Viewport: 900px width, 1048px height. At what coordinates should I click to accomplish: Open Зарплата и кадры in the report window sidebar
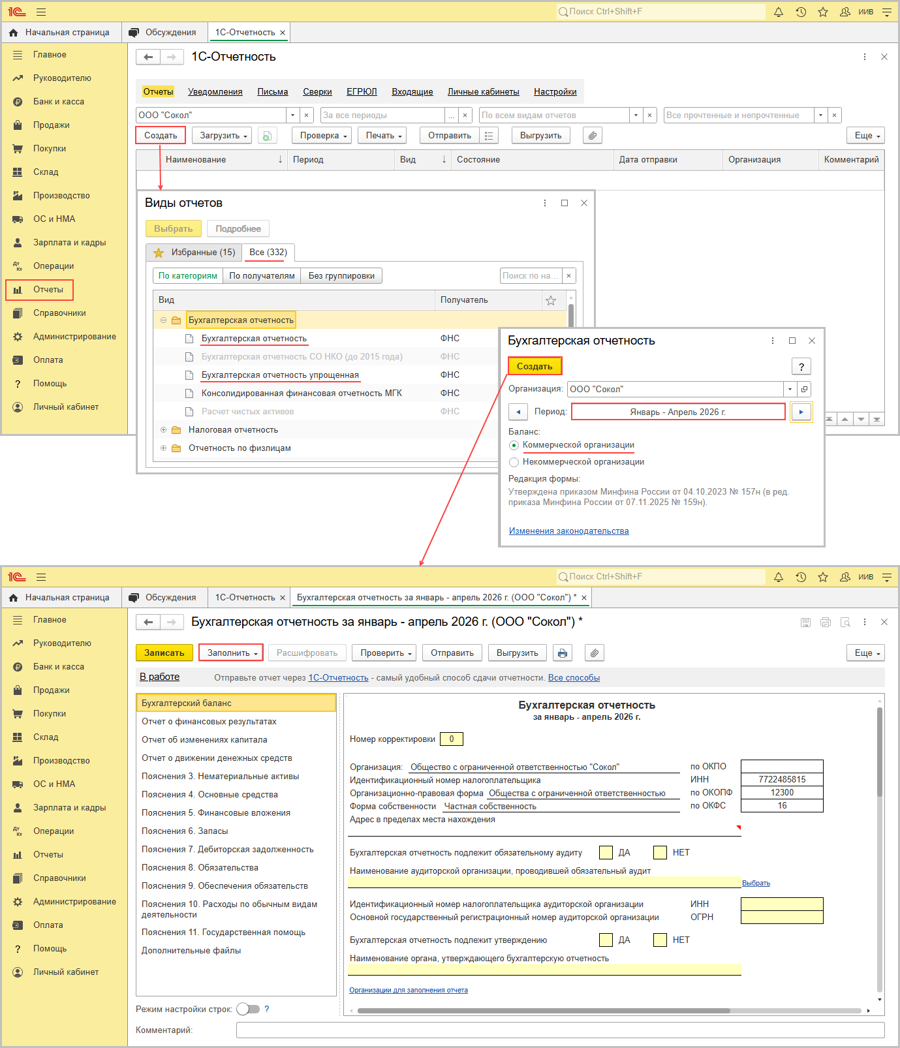click(x=70, y=808)
